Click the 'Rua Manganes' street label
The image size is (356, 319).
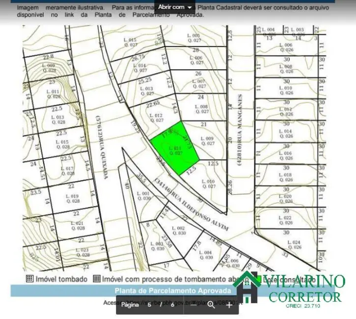pos(241,130)
